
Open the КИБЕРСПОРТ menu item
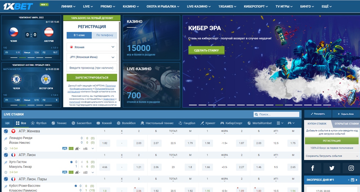pyautogui.click(x=256, y=6)
